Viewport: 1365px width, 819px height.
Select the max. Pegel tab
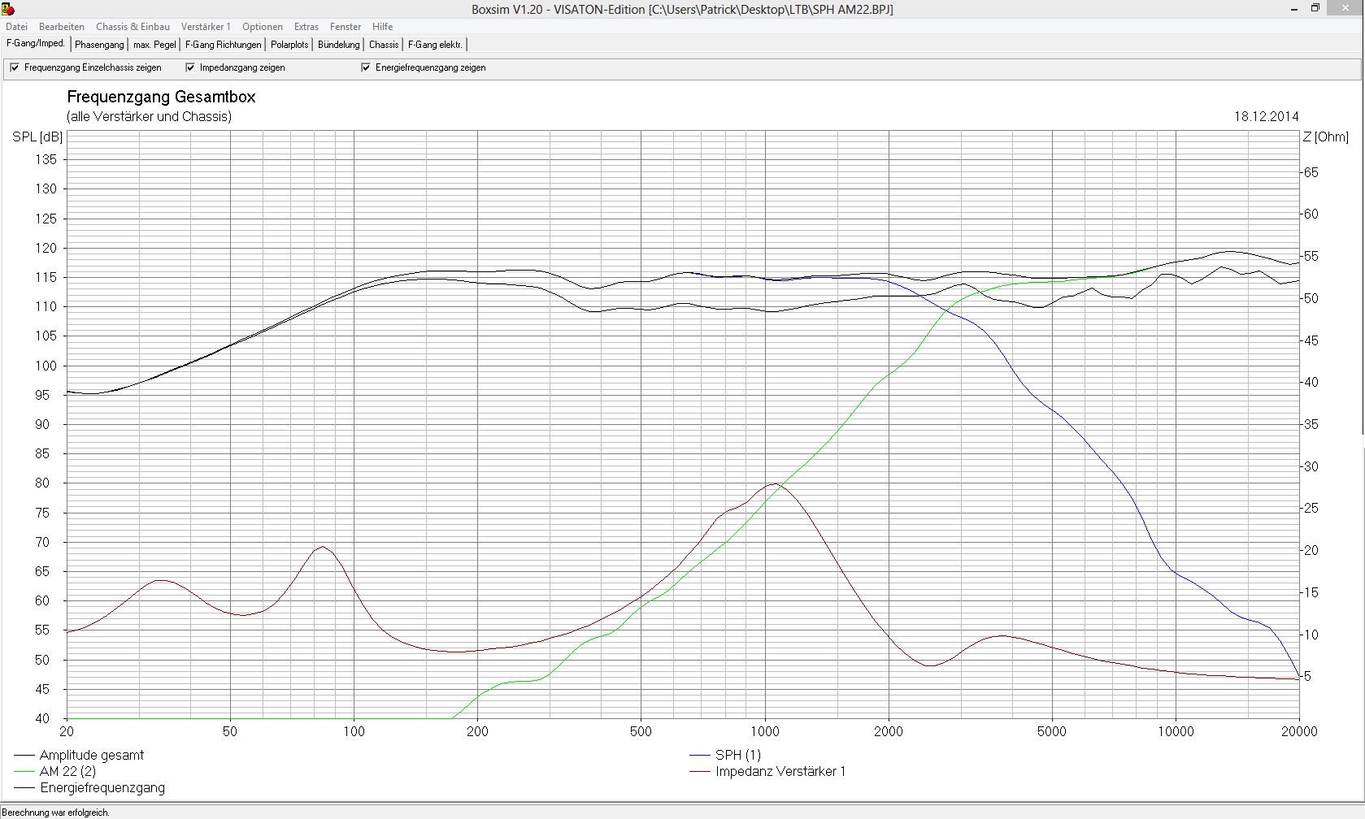click(x=154, y=45)
